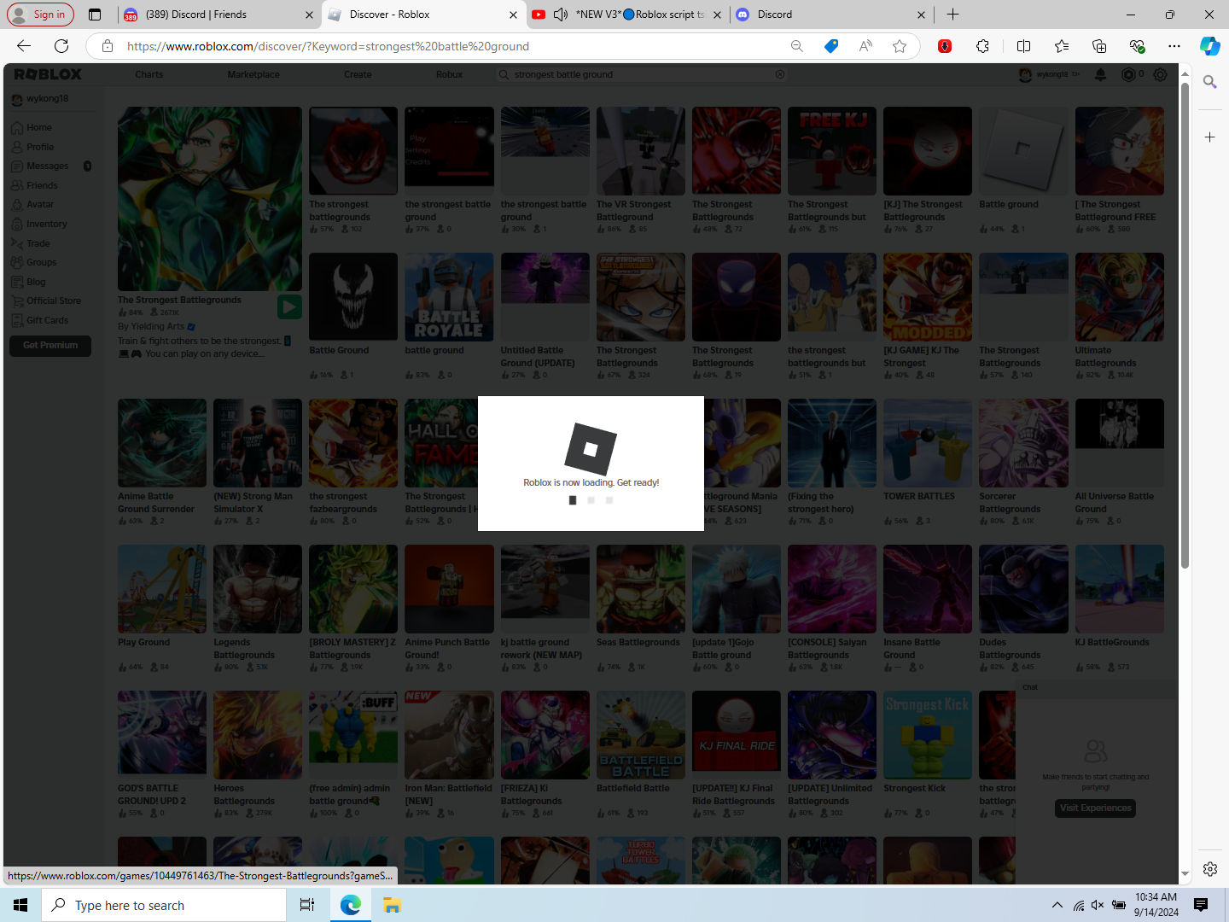The width and height of the screenshot is (1229, 922).
Task: Open TOWER BATTLES game thumbnail
Action: 928,443
